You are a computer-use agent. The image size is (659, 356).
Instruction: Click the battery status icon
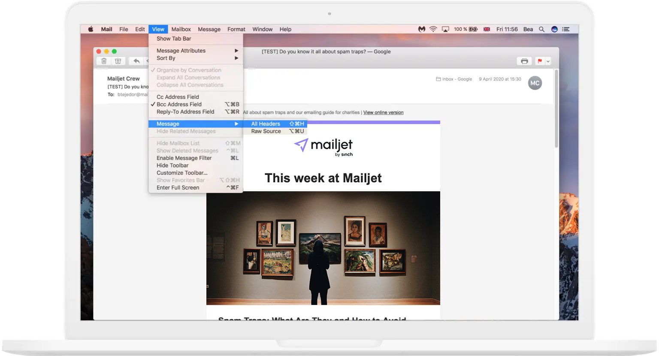pos(473,29)
